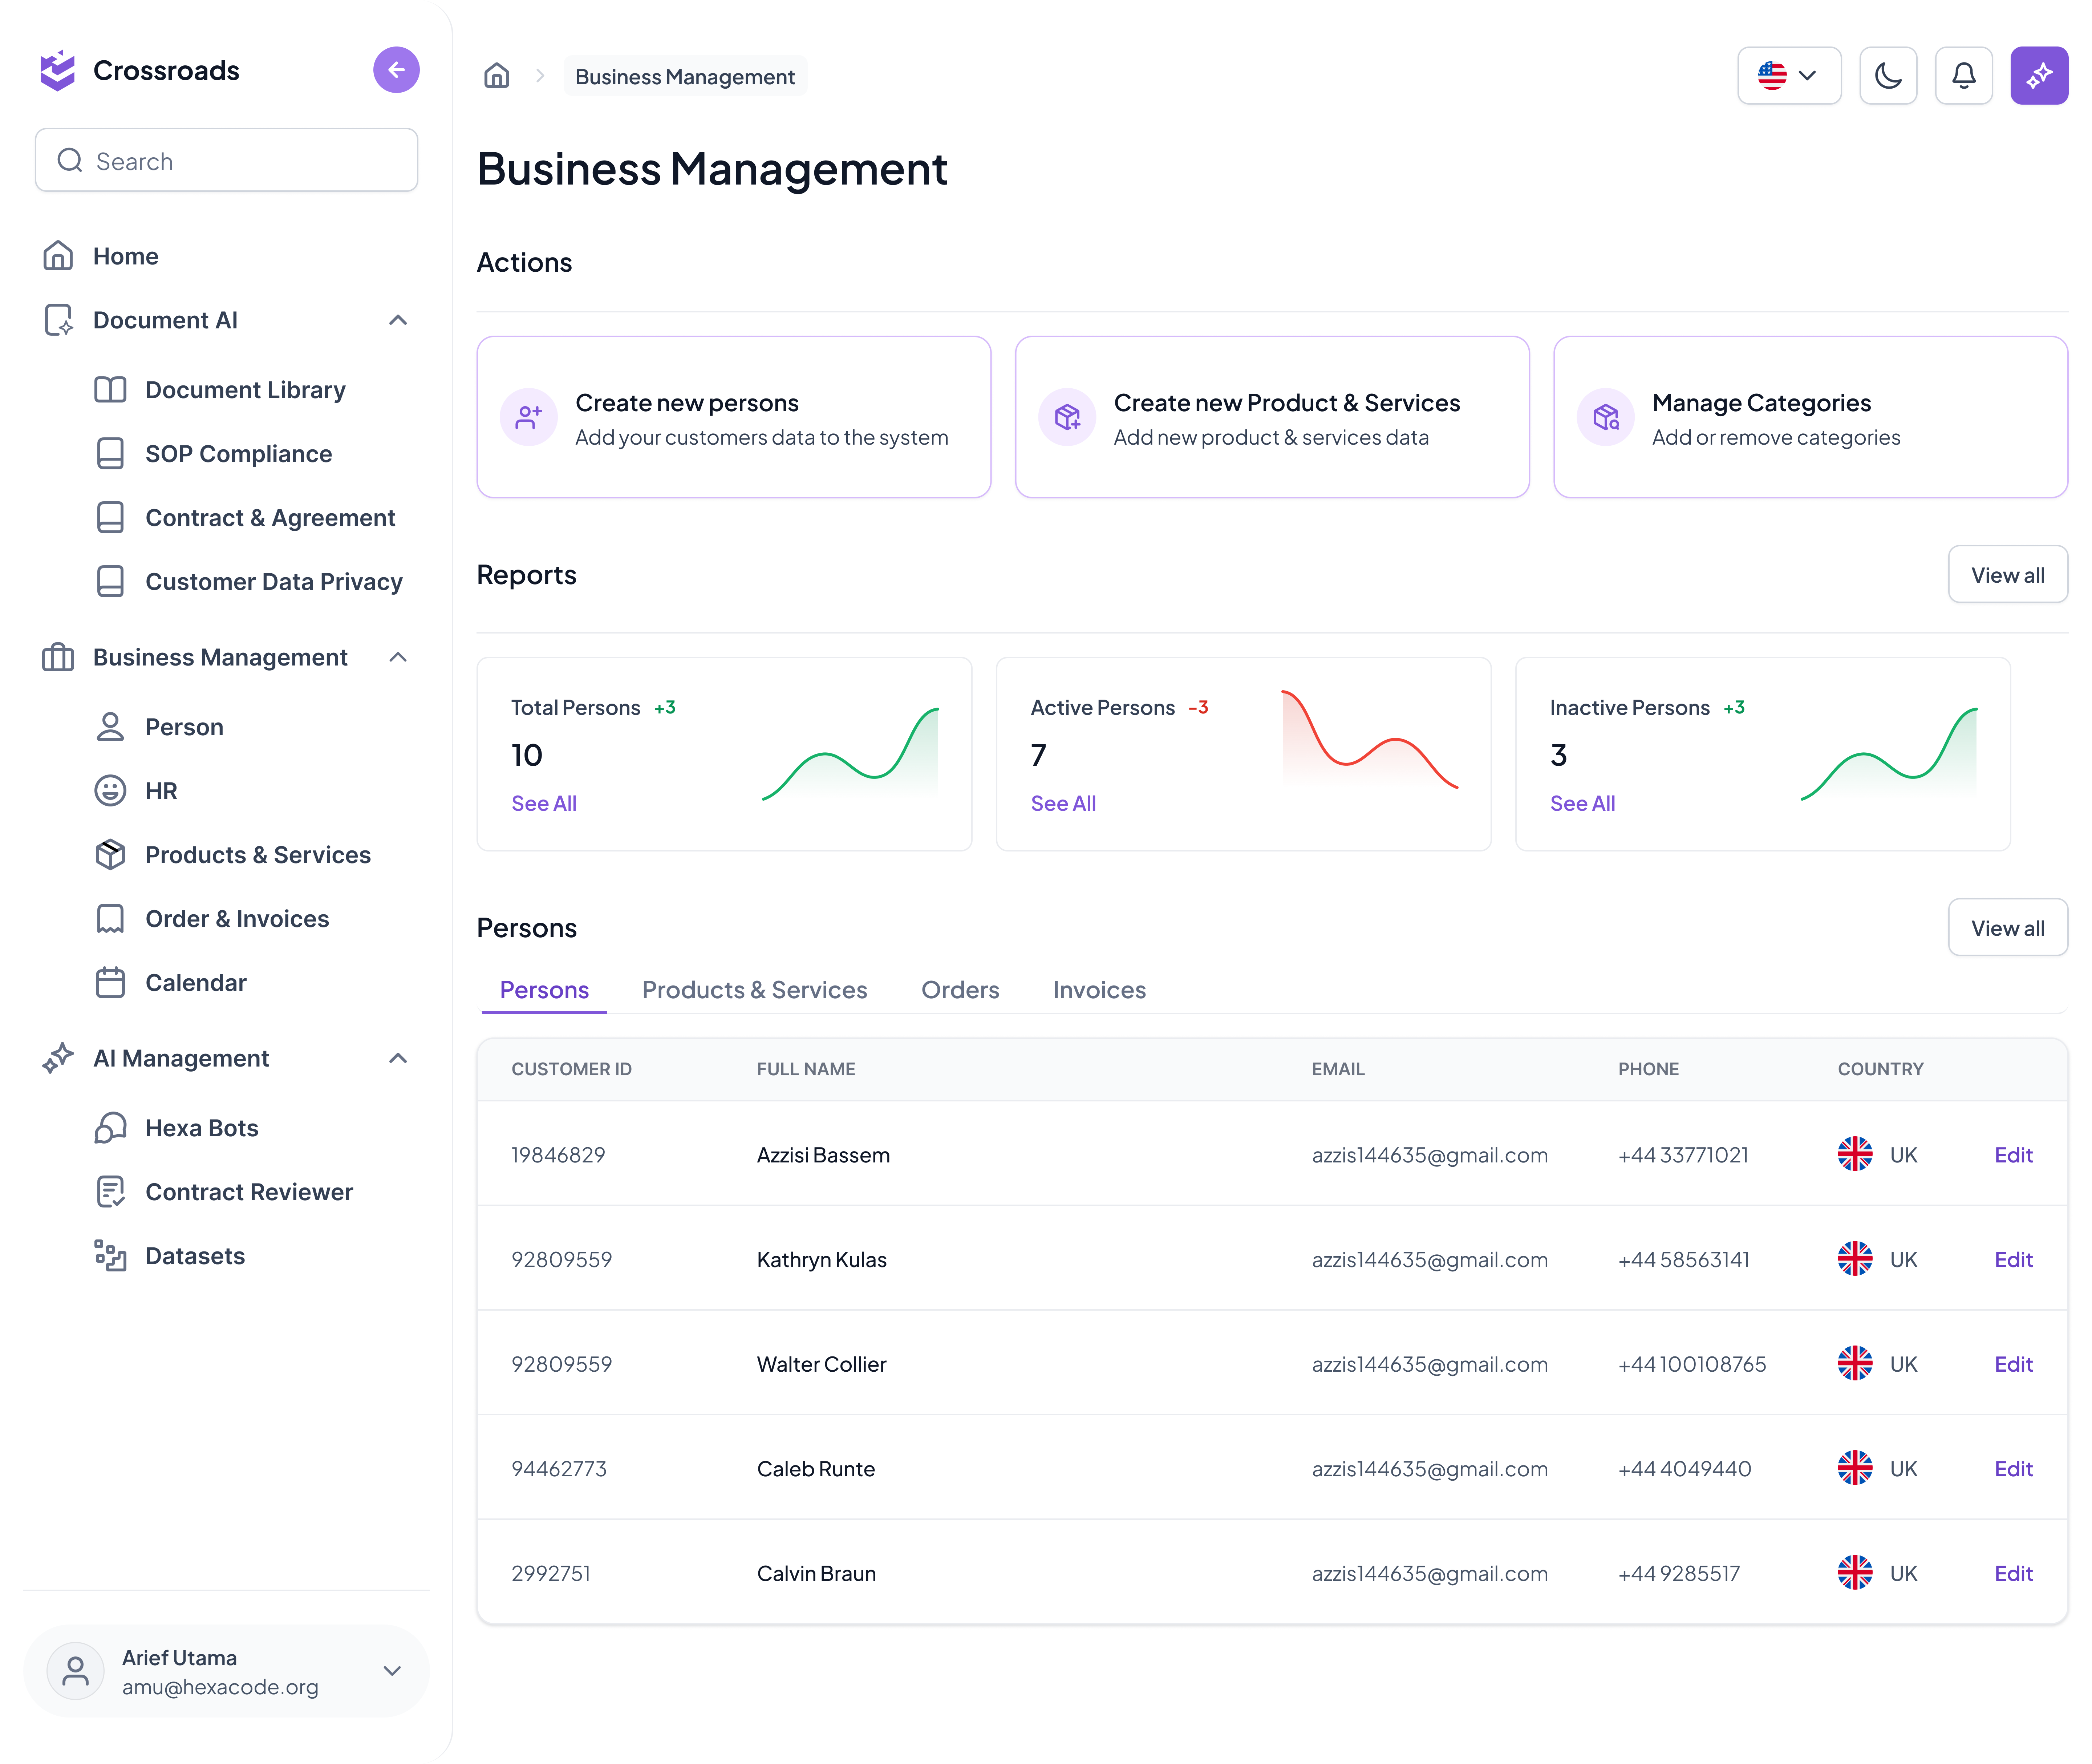2092x1764 pixels.
Task: Click customer ID 19846829
Action: coord(558,1155)
